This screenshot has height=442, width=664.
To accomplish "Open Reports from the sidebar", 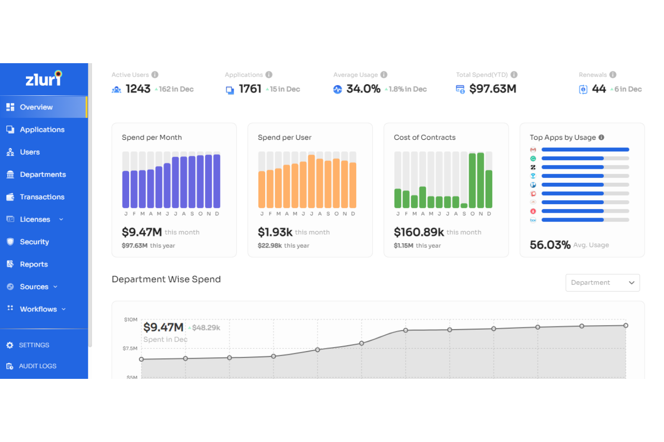I will 34,264.
